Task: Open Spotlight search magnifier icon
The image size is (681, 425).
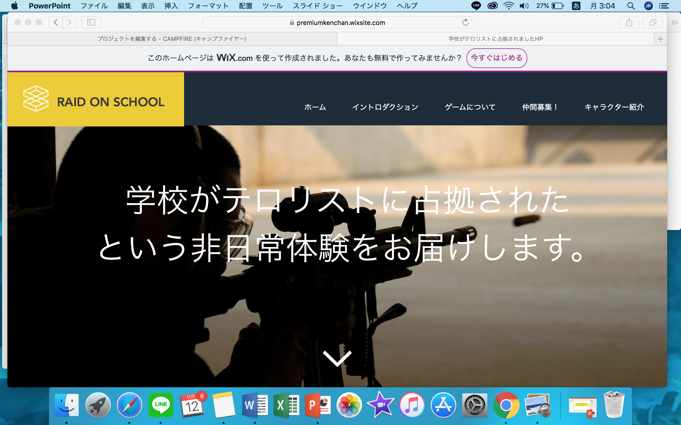Action: click(x=631, y=6)
